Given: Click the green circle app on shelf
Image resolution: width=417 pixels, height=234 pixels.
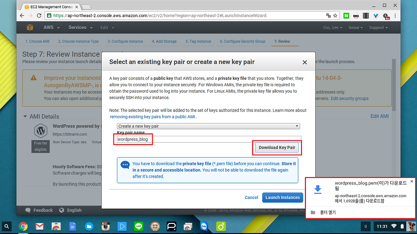Looking at the screenshot, I should click(221, 226).
